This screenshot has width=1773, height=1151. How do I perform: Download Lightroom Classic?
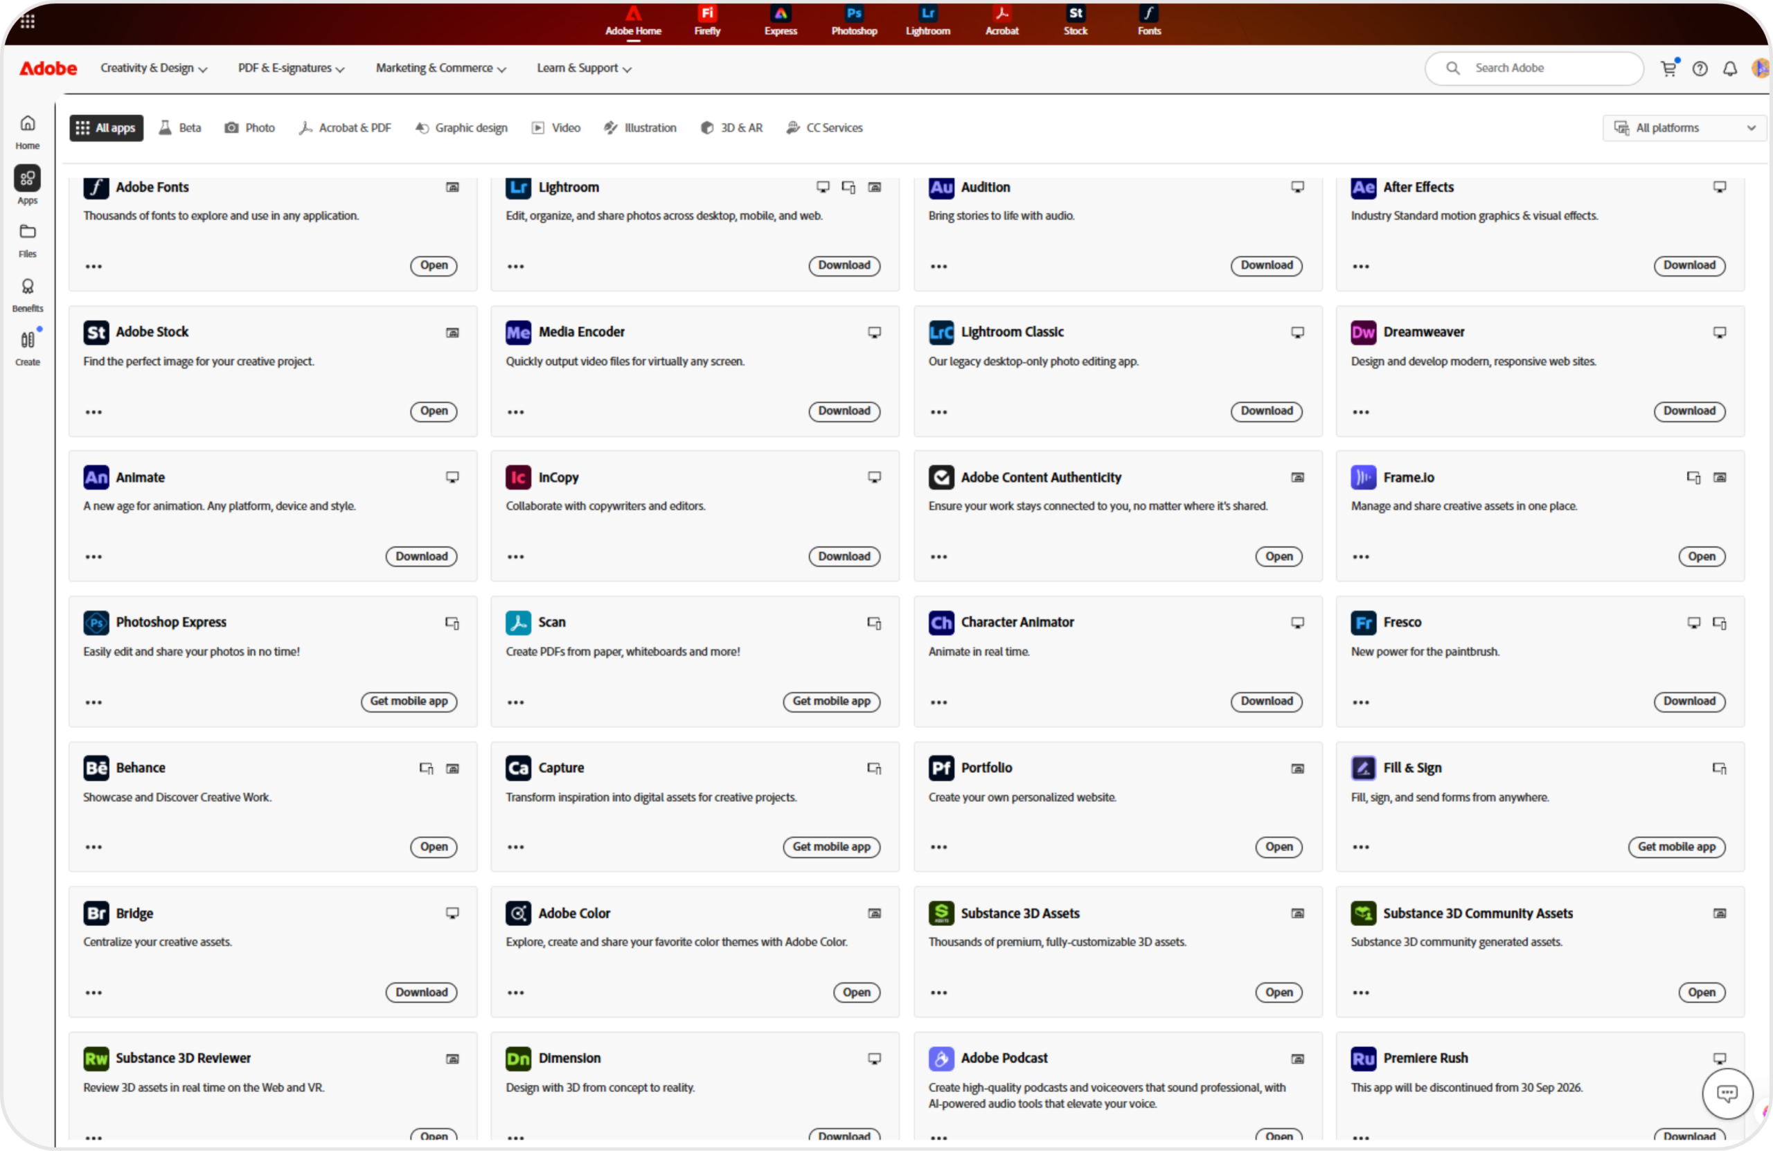(1265, 411)
